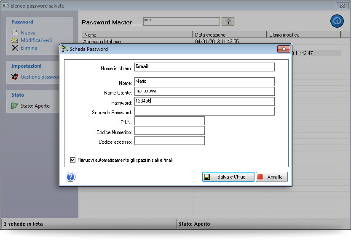This screenshot has height=242, width=351.
Task: Open help via blue question mark icon
Action: (x=70, y=177)
